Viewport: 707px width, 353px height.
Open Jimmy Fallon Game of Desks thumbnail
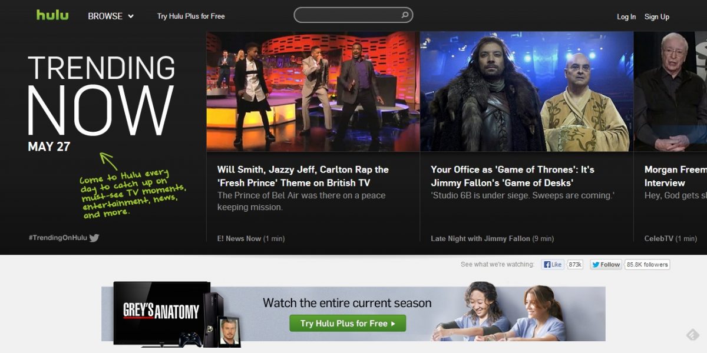coord(527,91)
